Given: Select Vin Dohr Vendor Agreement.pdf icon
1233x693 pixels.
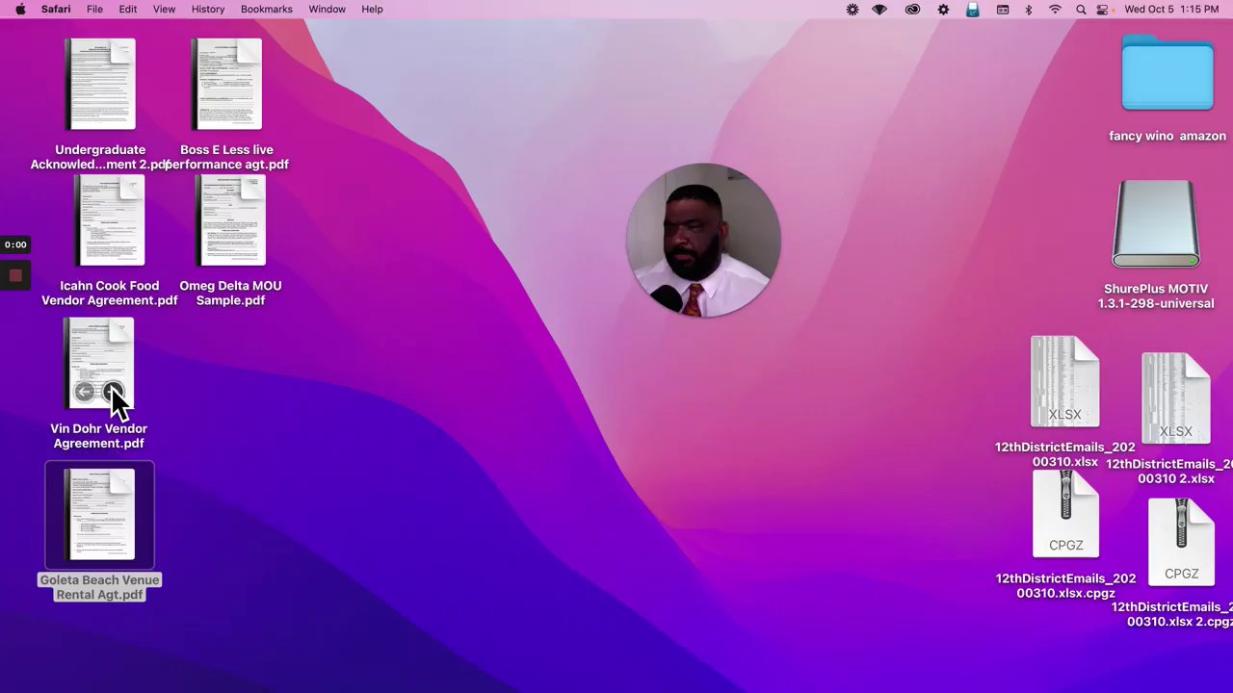Looking at the screenshot, I should coord(98,364).
